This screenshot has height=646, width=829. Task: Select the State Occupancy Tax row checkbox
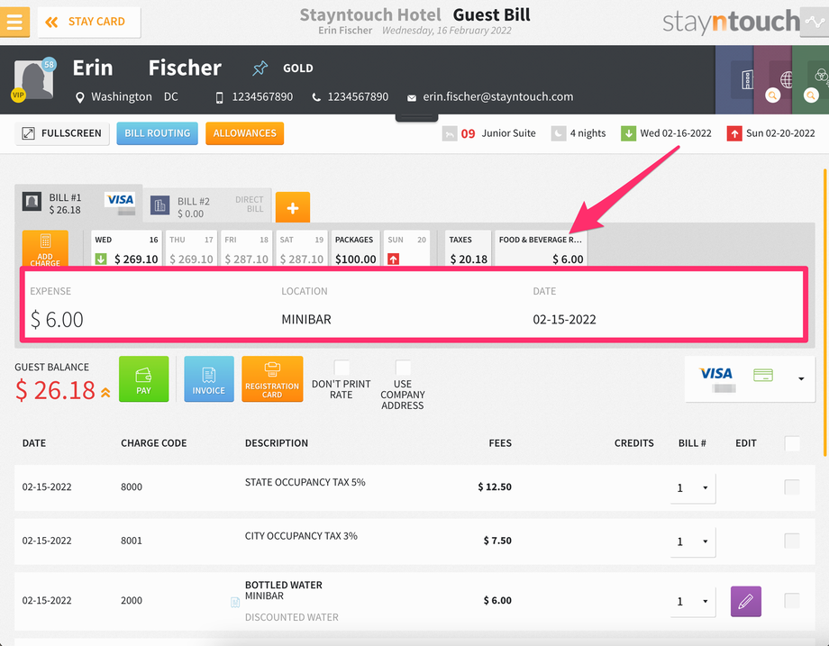[x=792, y=487]
